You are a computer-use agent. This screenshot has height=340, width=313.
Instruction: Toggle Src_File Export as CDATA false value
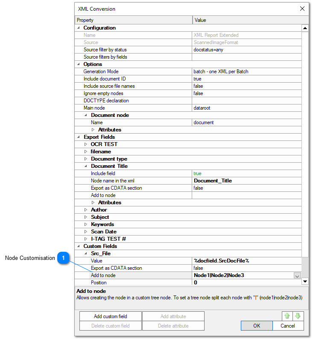click(x=247, y=268)
